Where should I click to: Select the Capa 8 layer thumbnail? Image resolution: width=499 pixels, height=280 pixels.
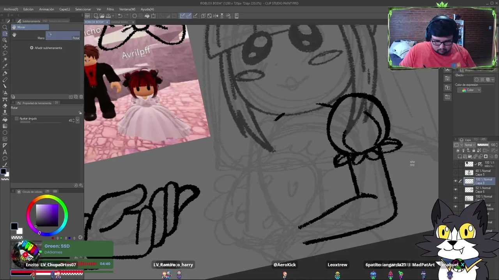click(469, 181)
